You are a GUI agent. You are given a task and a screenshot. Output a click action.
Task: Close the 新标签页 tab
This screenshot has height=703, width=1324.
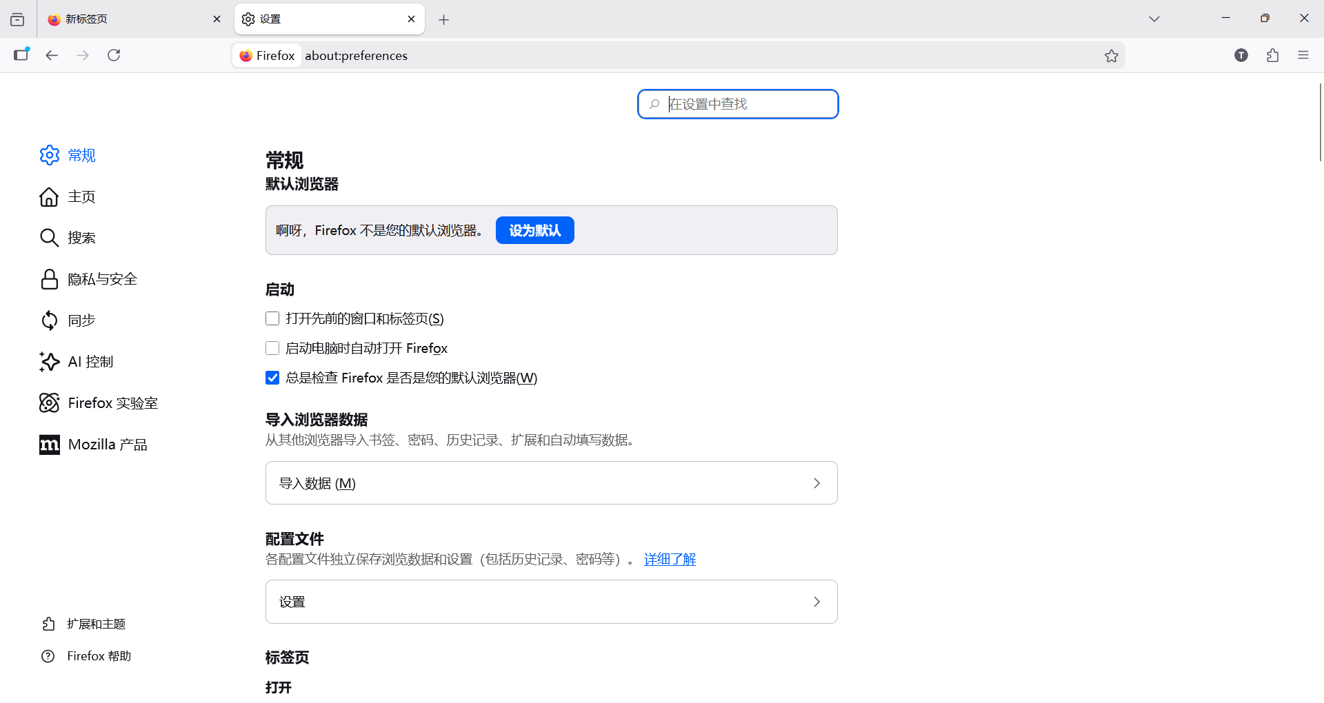coord(217,19)
